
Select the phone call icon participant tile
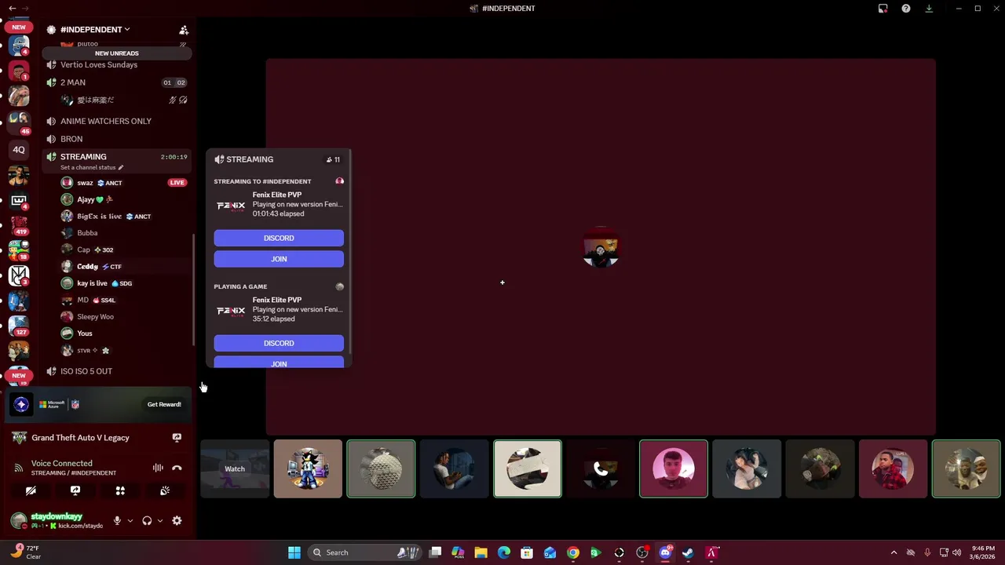click(601, 468)
